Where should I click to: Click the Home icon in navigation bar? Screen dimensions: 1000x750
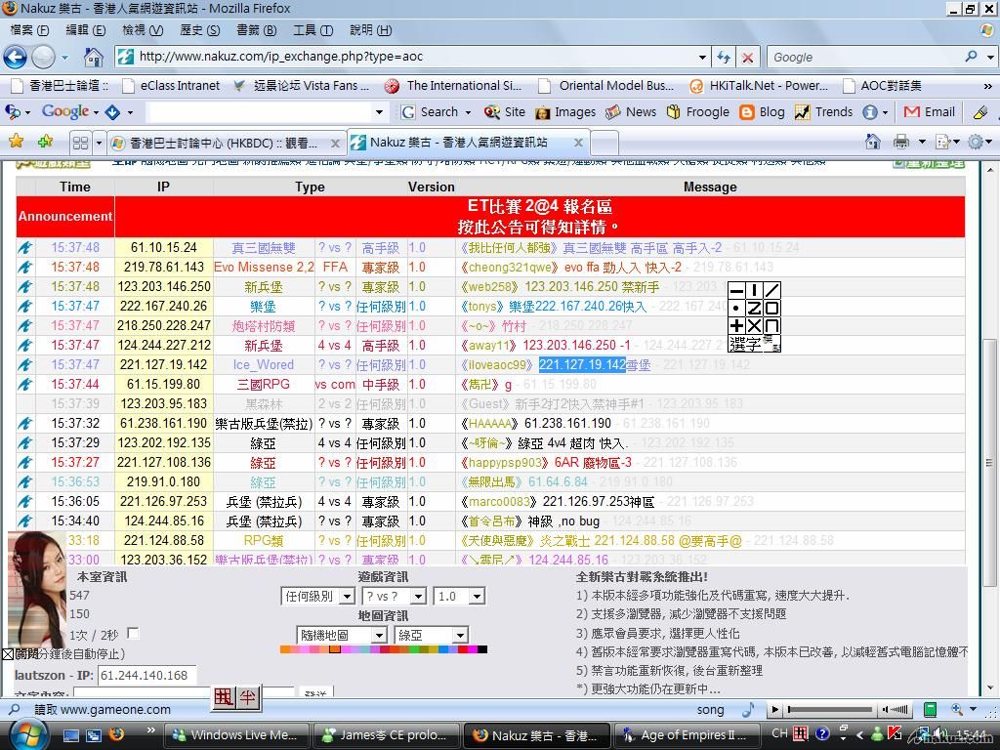(x=93, y=57)
